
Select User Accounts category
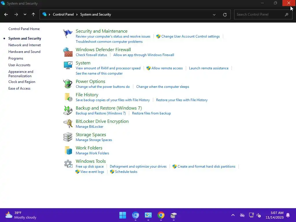tap(19, 65)
